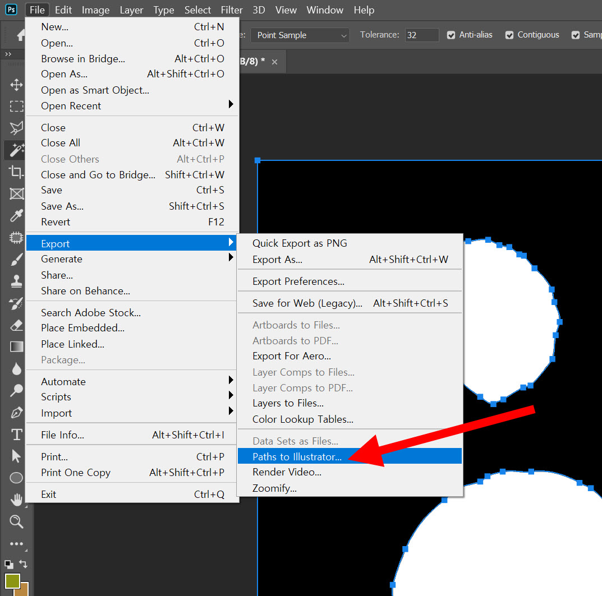Expand the Import submenu
Viewport: 602px width, 596px height.
132,413
